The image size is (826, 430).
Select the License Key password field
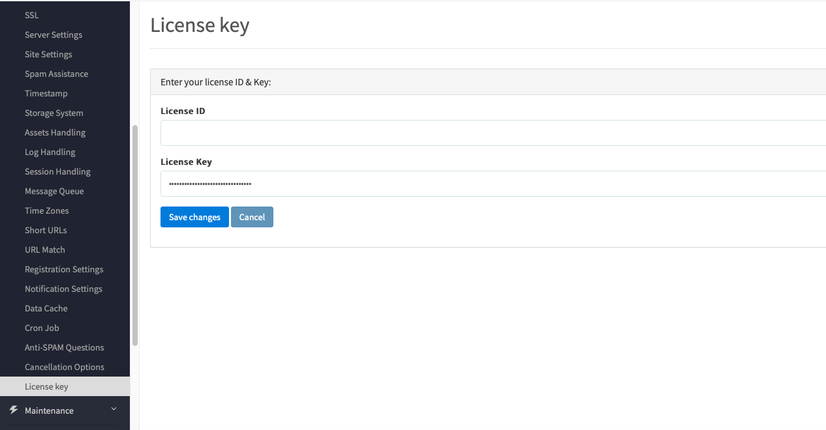point(493,184)
